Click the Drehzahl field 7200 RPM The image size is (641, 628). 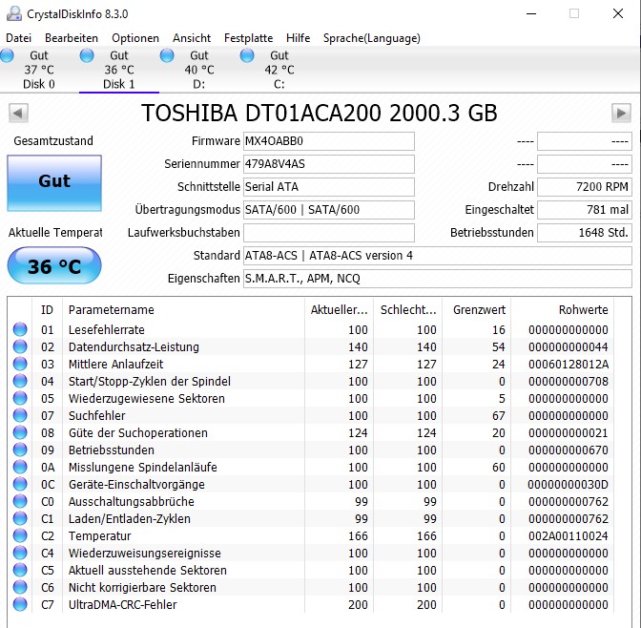pyautogui.click(x=585, y=187)
